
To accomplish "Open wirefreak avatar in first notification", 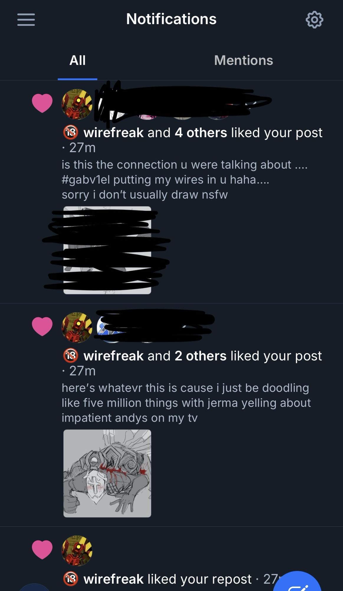I will (77, 104).
